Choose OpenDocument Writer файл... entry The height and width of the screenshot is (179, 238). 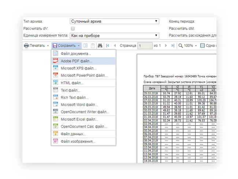[x=83, y=112]
